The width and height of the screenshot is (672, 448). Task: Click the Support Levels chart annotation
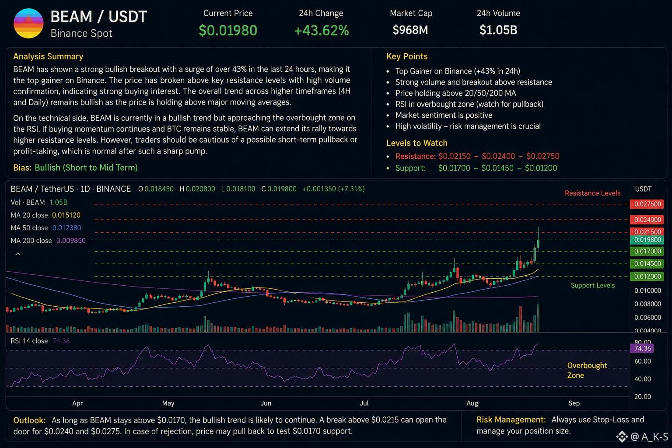pyautogui.click(x=593, y=285)
